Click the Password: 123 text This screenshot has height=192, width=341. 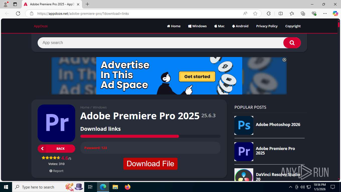[x=96, y=148]
